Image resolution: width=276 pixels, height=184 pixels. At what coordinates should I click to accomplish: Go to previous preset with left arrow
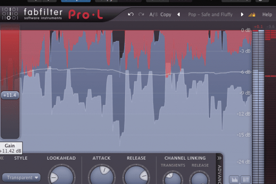178,14
